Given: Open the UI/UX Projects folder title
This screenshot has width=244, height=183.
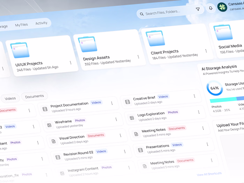Looking at the screenshot, I should click(29, 64).
